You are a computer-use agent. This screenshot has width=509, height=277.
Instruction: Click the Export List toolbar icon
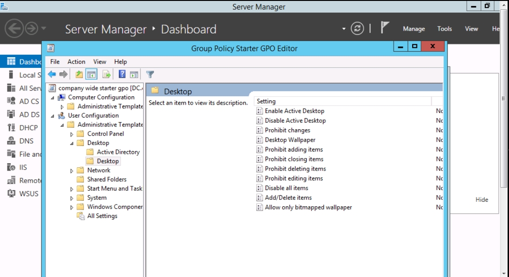(107, 74)
